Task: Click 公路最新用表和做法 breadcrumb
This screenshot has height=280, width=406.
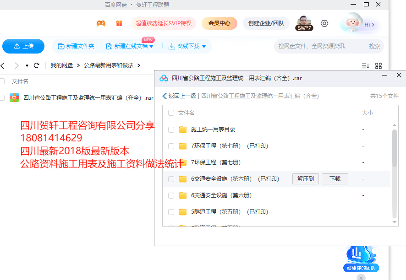Action: point(109,65)
